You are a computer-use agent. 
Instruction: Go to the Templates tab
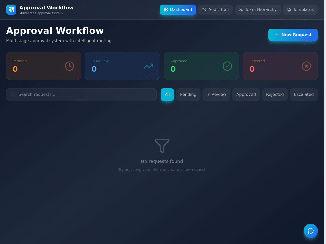pos(300,10)
